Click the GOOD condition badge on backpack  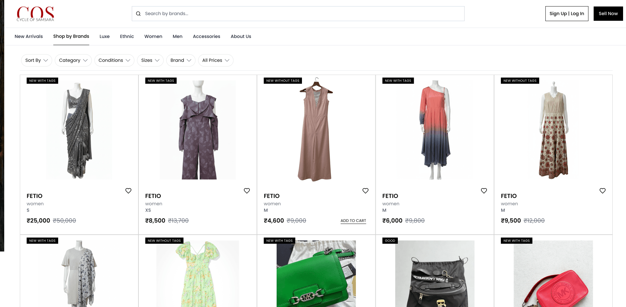pyautogui.click(x=390, y=240)
